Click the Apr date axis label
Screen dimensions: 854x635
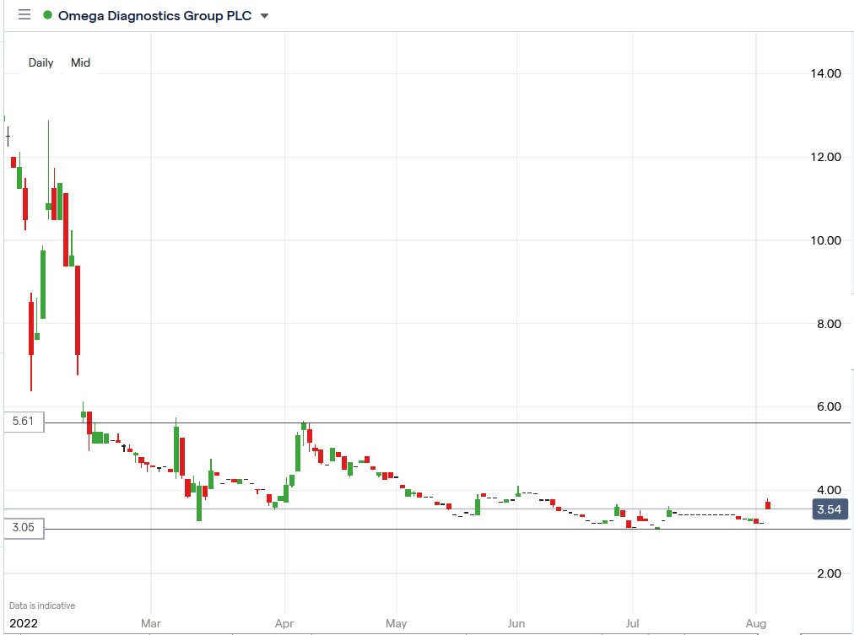click(x=284, y=623)
